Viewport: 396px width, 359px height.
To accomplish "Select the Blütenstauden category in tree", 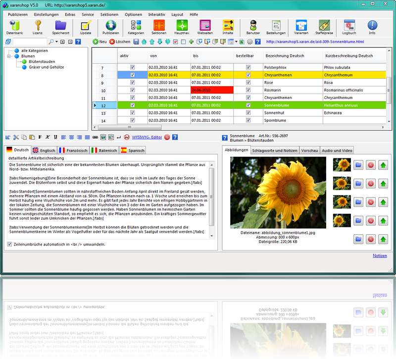I will (42, 61).
